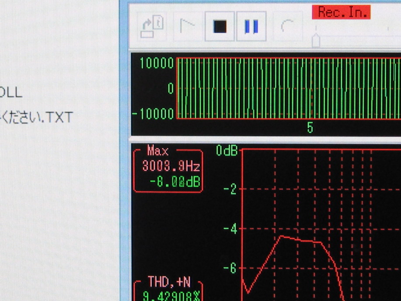This screenshot has width=401, height=301.
Task: Click the file name ending in DLL
Action: (x=11, y=92)
